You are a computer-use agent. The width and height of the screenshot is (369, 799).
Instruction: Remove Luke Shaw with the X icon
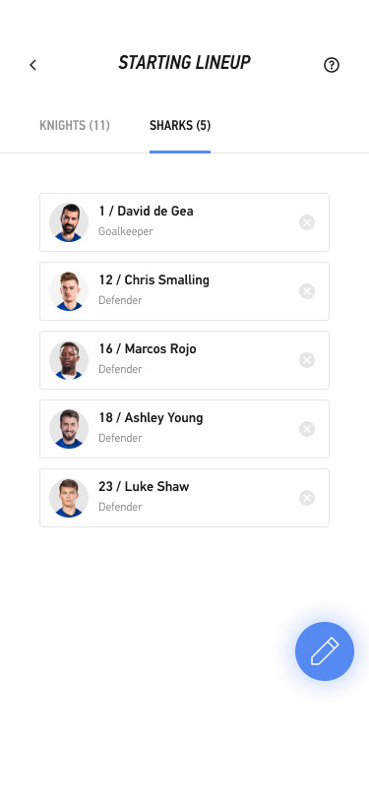(307, 498)
